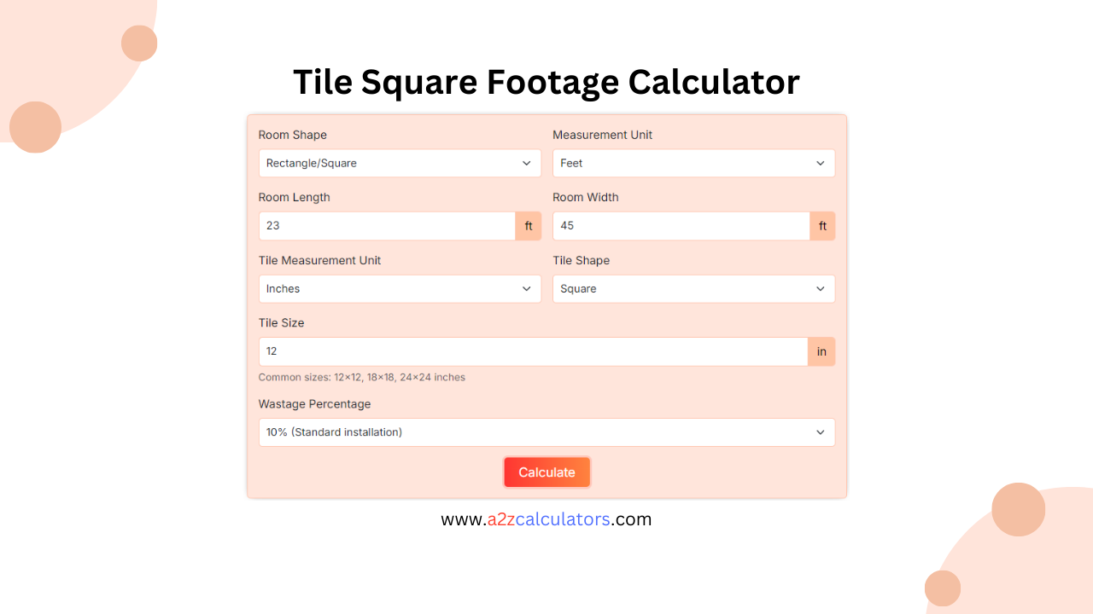Click the Tile Size input showing 12
1093x614 pixels.
529,350
